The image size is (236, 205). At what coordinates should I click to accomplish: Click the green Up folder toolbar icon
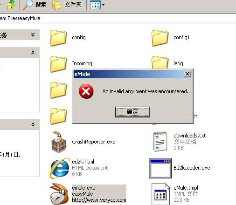(11, 5)
